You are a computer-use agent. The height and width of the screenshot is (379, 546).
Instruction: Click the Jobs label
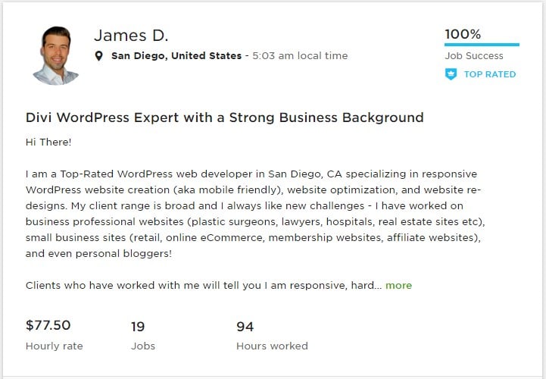click(x=143, y=346)
